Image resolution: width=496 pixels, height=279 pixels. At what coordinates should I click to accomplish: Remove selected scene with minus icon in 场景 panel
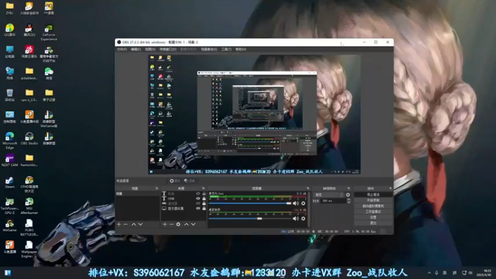[126, 224]
